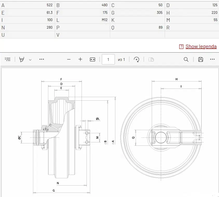Image resolution: width=219 pixels, height=197 pixels.
Task: Click the M12 value for L
Action: [105, 20]
